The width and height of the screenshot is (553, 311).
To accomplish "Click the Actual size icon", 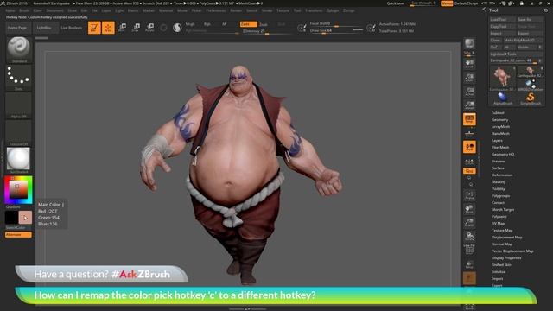I will click(x=469, y=92).
